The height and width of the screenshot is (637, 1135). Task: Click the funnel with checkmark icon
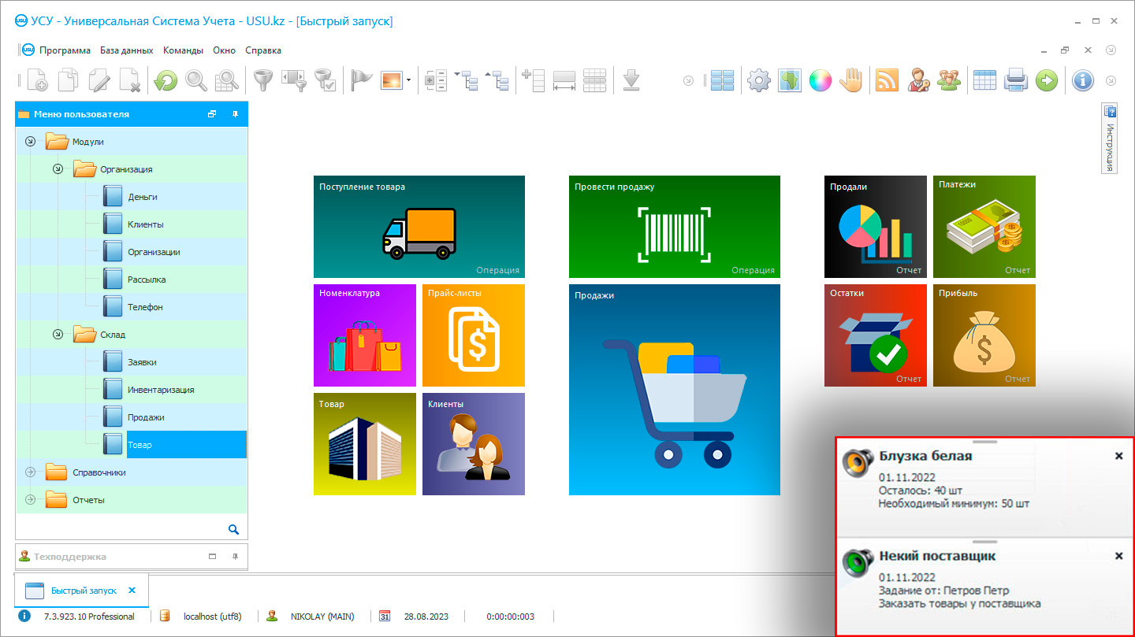pyautogui.click(x=325, y=80)
